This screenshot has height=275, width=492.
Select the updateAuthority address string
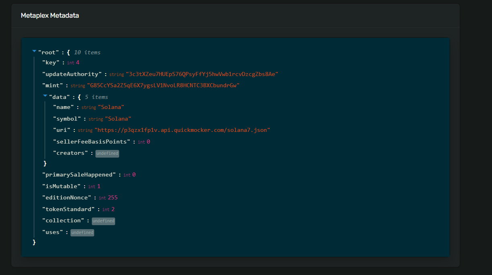(202, 74)
